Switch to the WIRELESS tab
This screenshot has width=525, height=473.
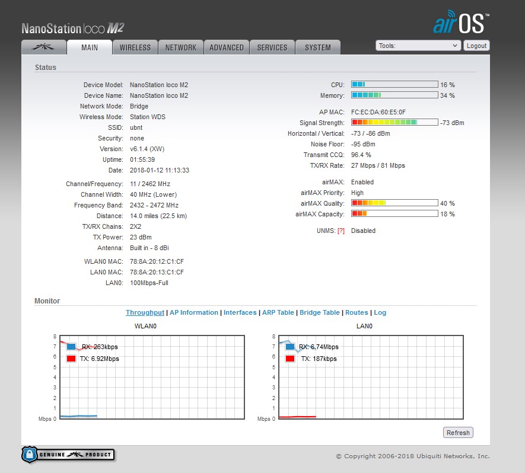click(135, 47)
